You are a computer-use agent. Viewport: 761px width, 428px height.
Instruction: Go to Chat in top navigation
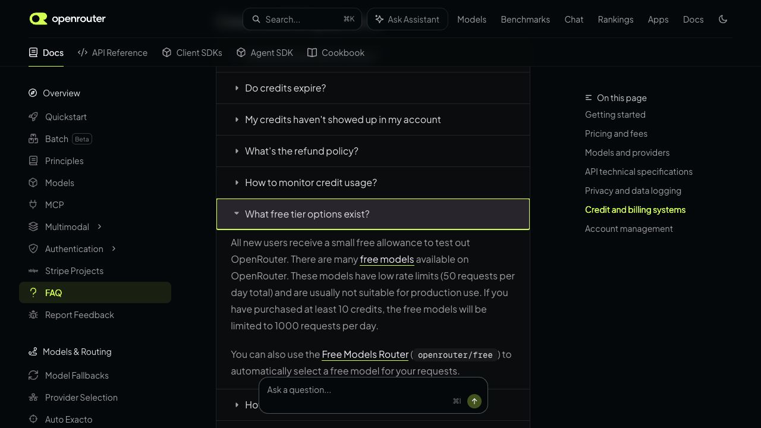pos(574,19)
